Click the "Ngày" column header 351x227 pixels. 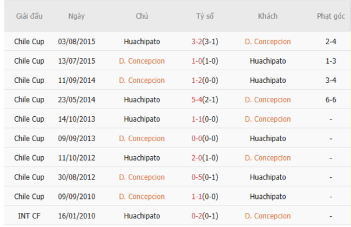point(76,16)
